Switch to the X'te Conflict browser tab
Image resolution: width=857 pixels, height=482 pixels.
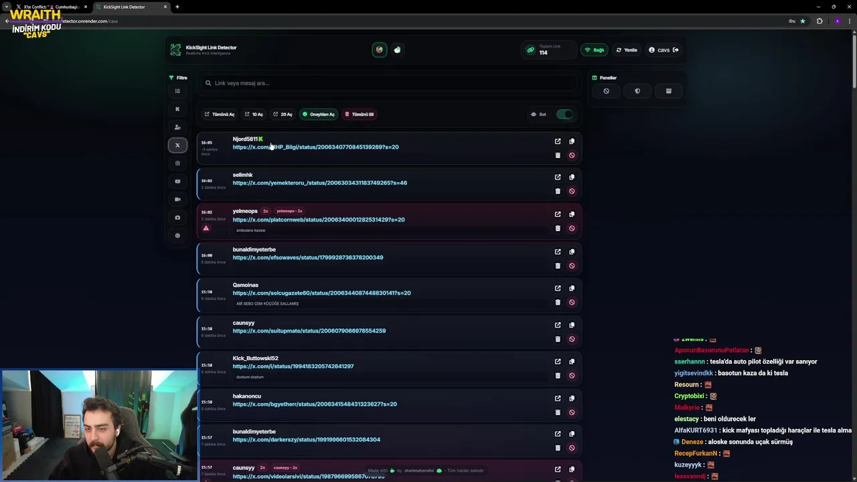pos(50,7)
